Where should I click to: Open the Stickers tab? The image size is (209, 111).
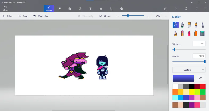(80, 9)
